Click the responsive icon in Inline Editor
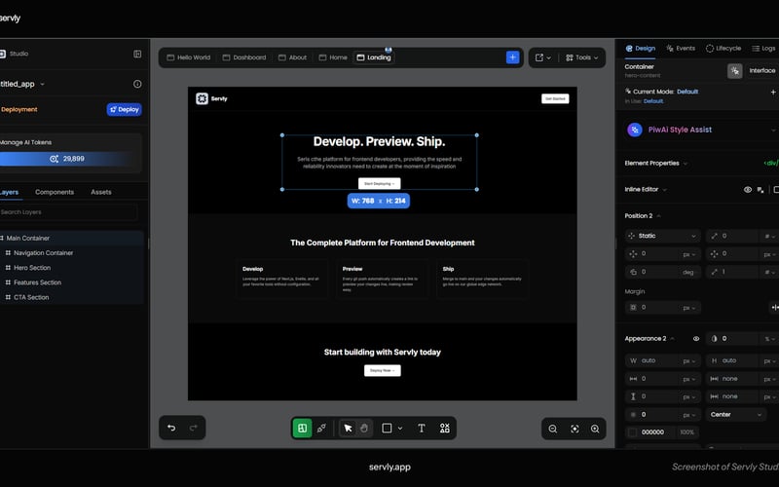The width and height of the screenshot is (779, 487). tap(760, 189)
